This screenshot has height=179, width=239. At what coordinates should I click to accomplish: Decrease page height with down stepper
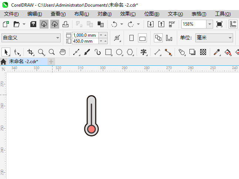101,41
